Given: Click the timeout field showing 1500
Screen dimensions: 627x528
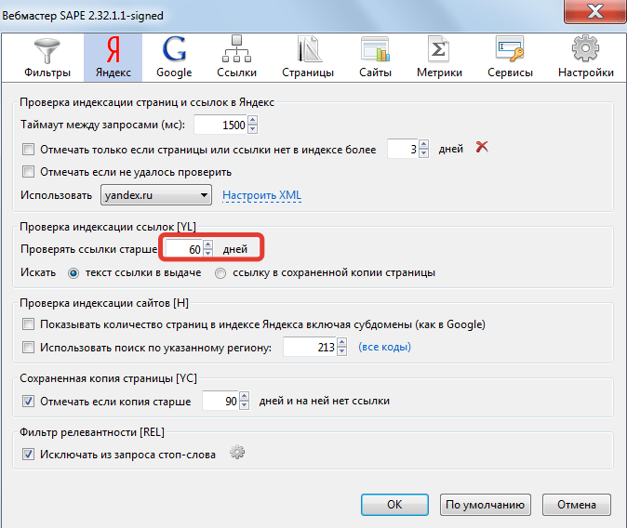Looking at the screenshot, I should 220,125.
